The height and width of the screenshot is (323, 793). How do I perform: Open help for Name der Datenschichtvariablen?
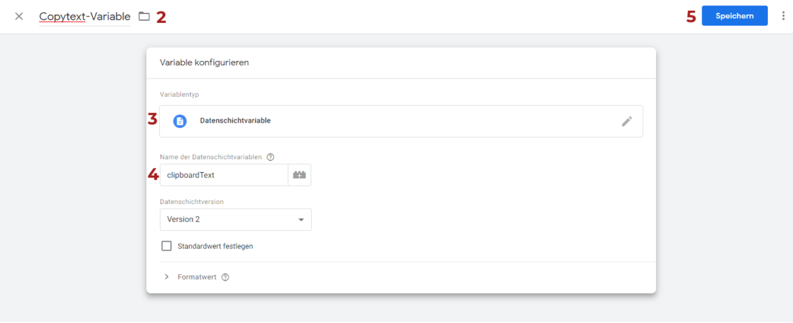[270, 157]
